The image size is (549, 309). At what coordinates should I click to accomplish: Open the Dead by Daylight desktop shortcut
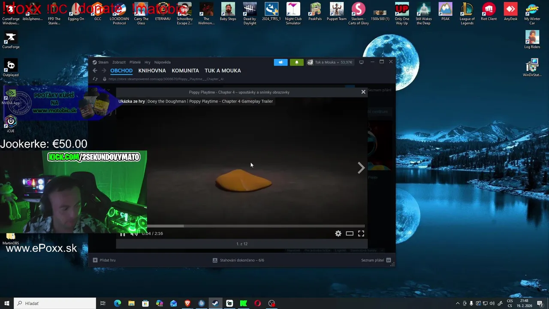click(250, 13)
